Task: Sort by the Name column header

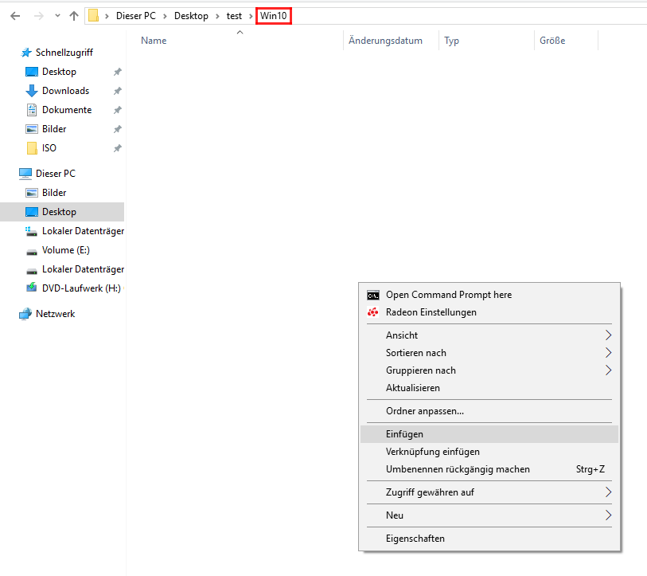Action: (x=154, y=41)
